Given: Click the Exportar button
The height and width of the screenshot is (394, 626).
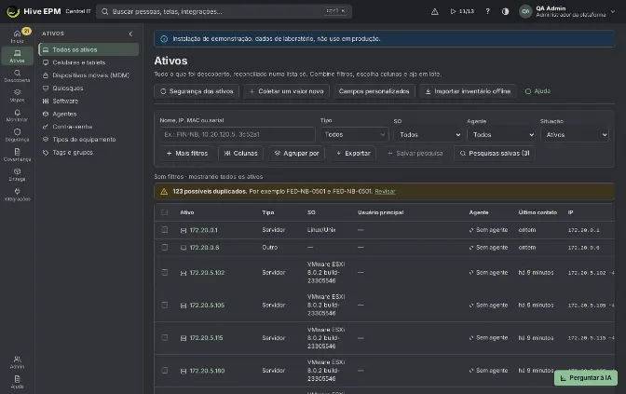Looking at the screenshot, I should tap(353, 154).
